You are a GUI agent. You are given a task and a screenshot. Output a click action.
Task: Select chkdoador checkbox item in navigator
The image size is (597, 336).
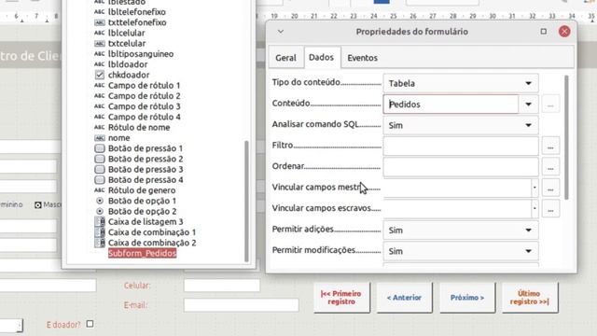point(122,75)
